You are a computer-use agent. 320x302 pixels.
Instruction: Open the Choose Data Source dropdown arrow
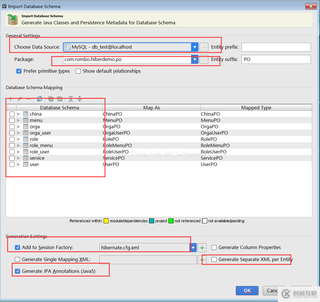pyautogui.click(x=195, y=47)
